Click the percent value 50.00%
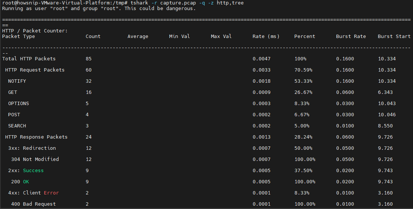 point(303,148)
